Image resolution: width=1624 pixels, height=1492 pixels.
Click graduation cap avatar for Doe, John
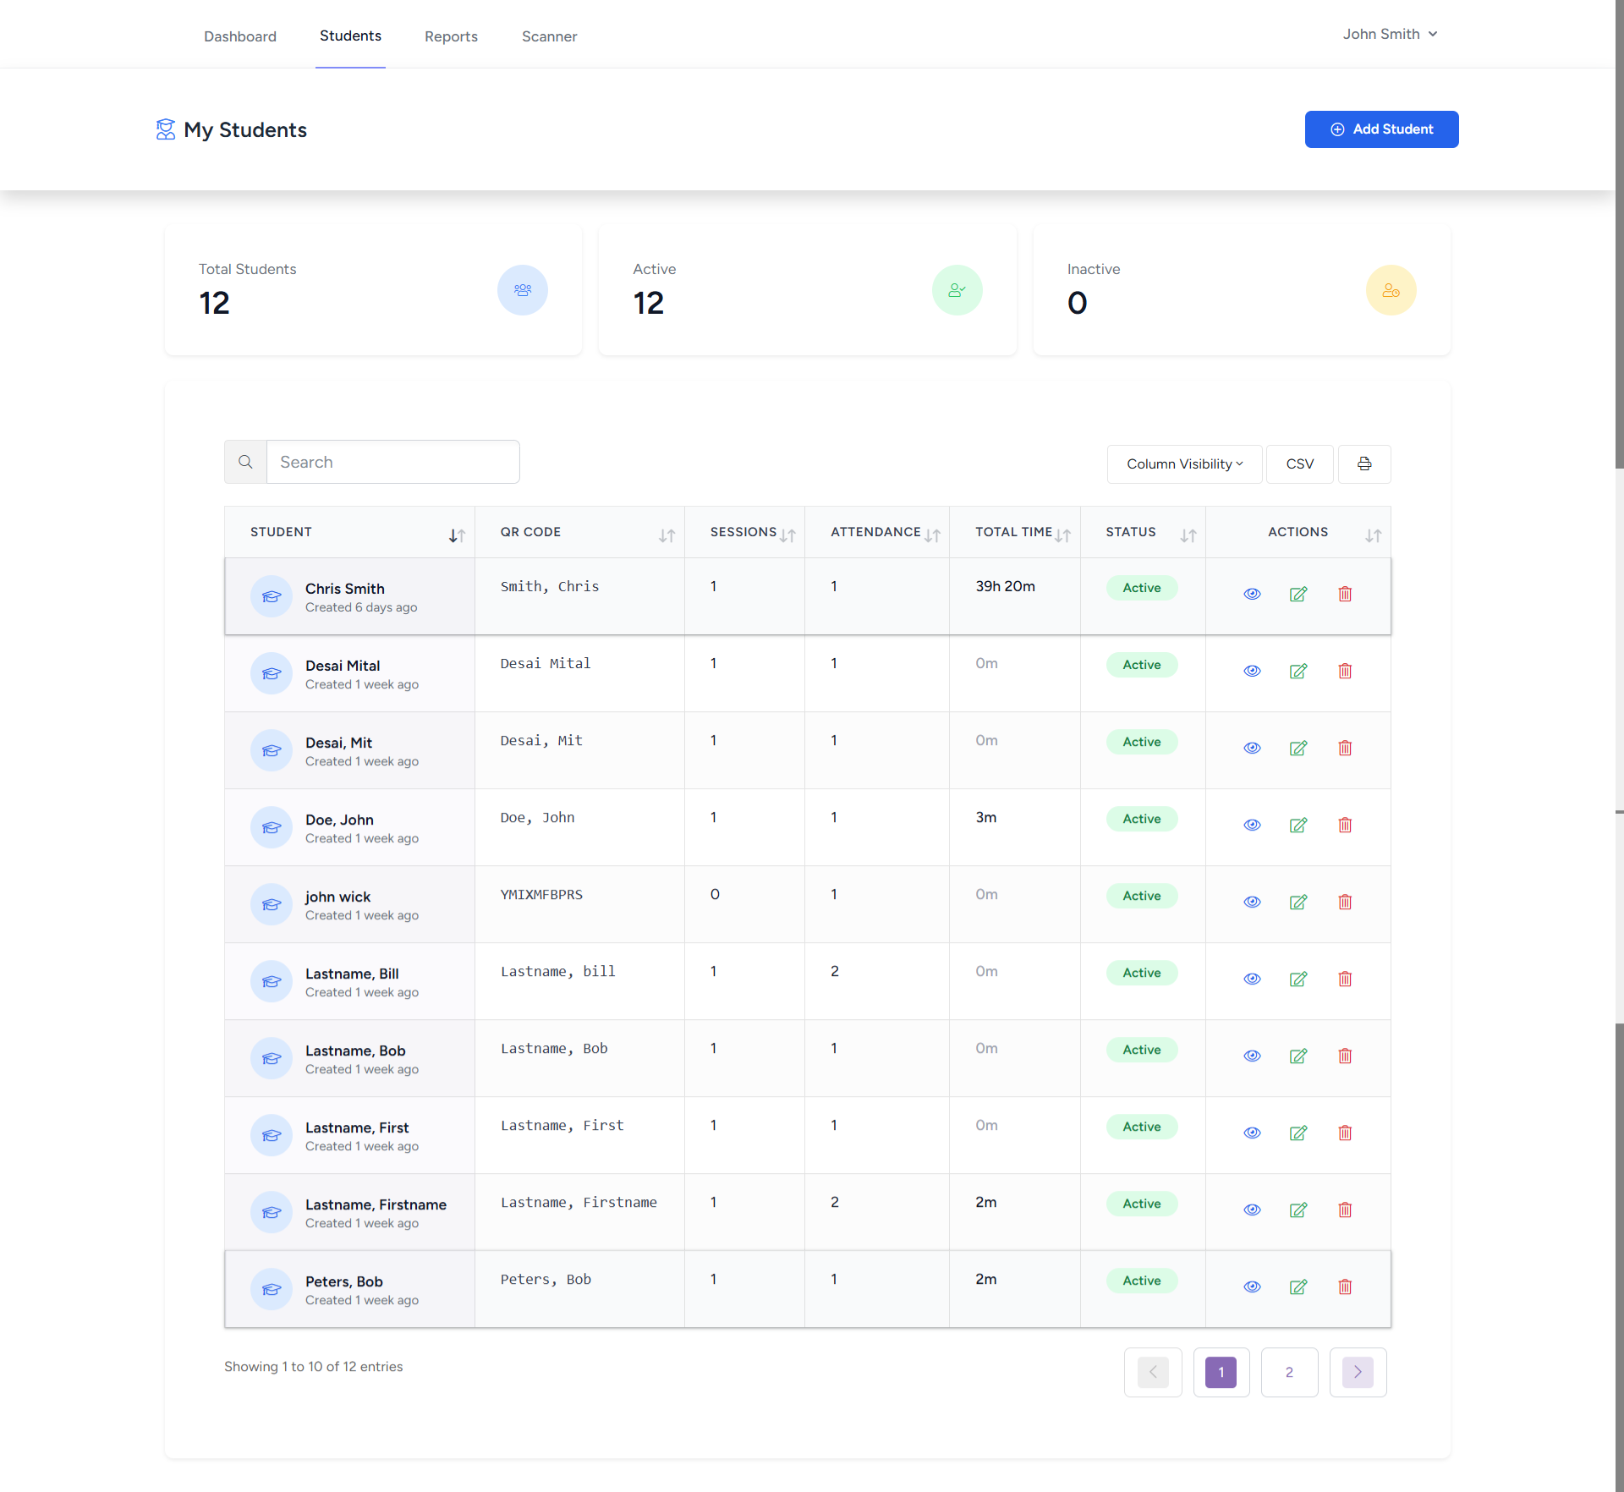click(272, 828)
